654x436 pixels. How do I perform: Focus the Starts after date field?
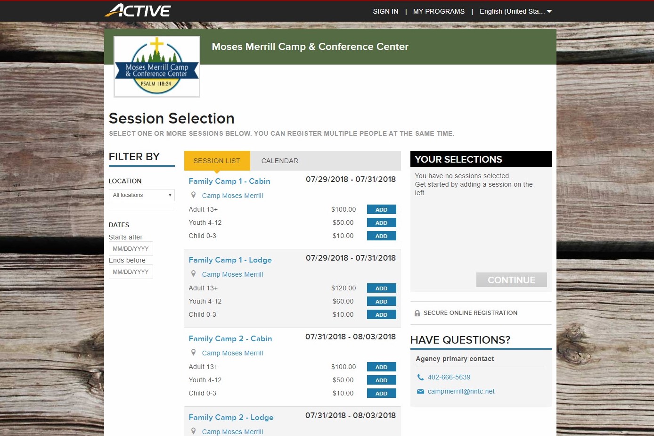(131, 249)
